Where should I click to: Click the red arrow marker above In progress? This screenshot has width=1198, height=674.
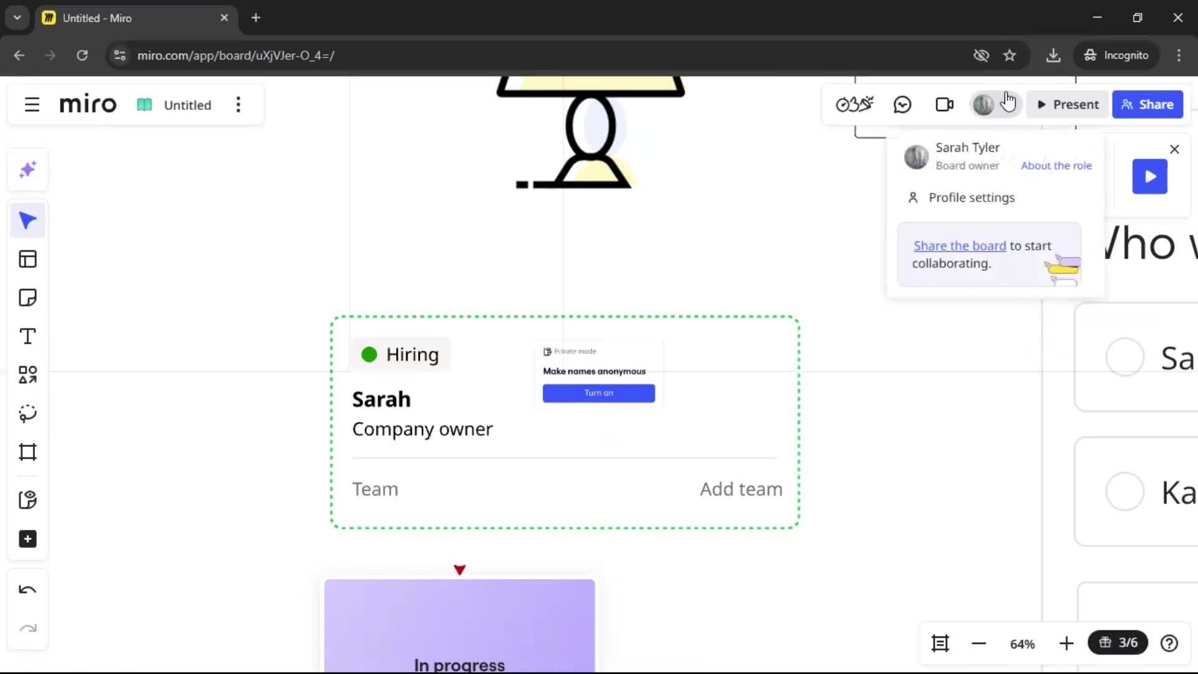(x=460, y=570)
